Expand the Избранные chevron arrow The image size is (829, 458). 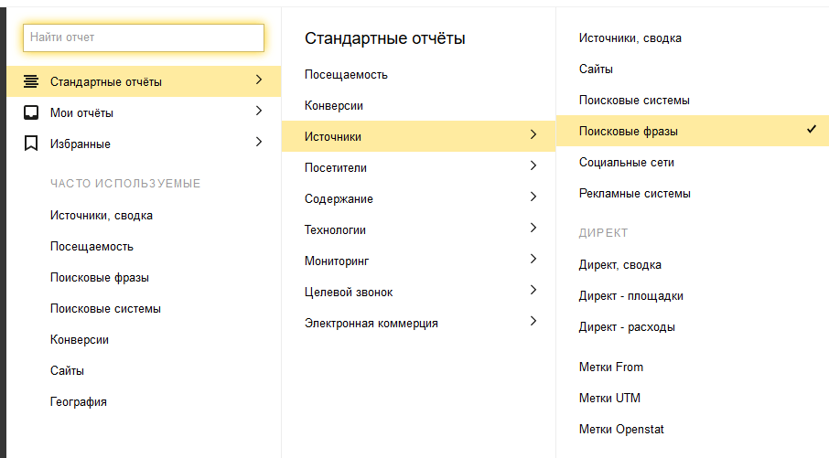coord(259,143)
